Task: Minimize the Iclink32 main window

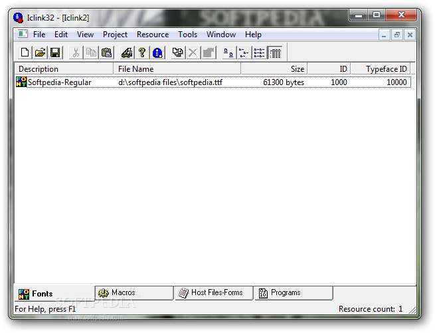Action: point(359,15)
